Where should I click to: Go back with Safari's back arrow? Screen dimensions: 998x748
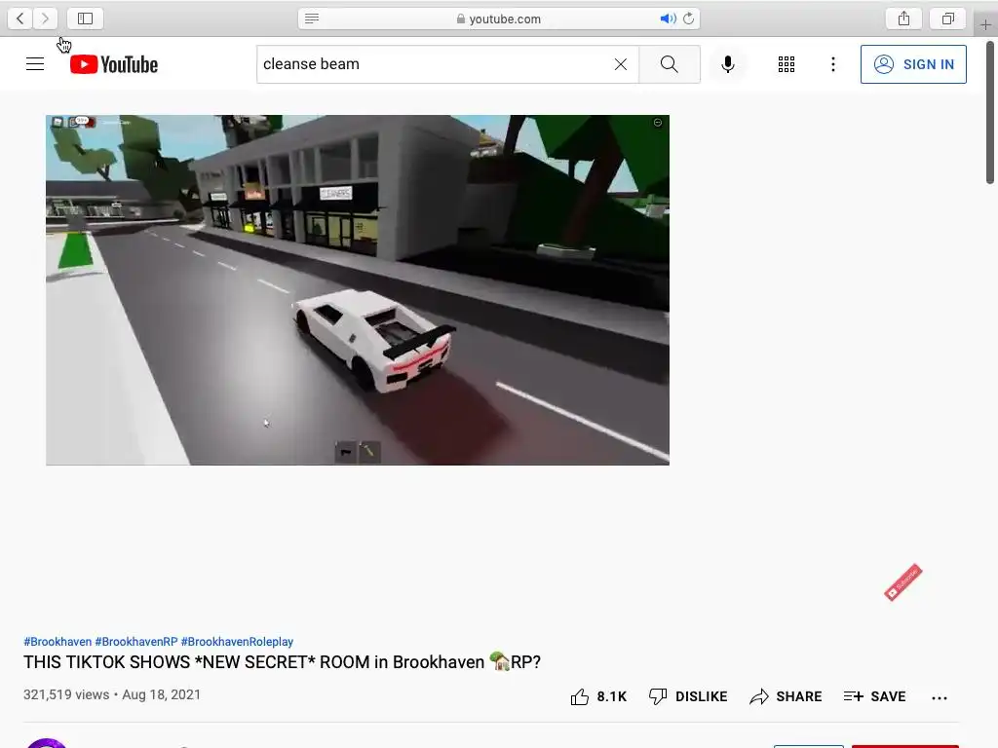point(19,19)
